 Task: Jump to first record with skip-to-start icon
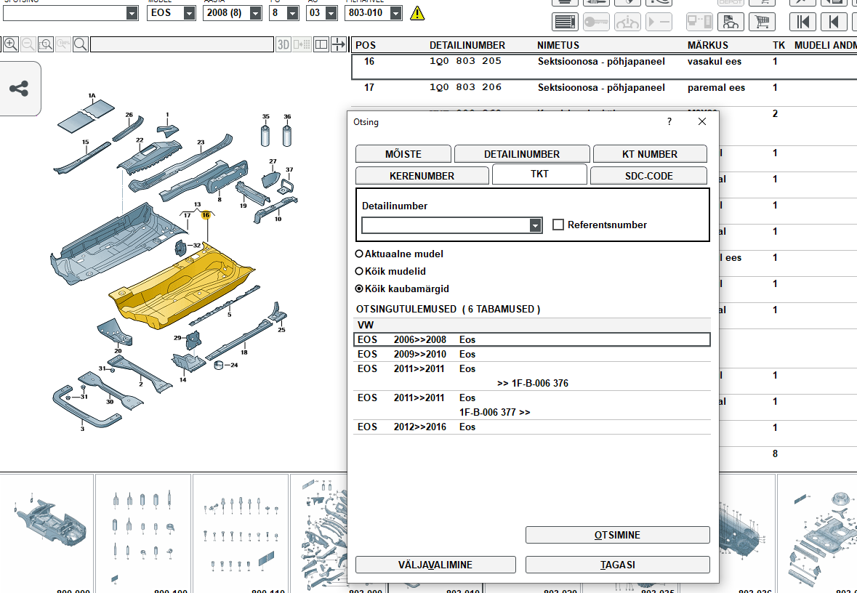(x=803, y=22)
